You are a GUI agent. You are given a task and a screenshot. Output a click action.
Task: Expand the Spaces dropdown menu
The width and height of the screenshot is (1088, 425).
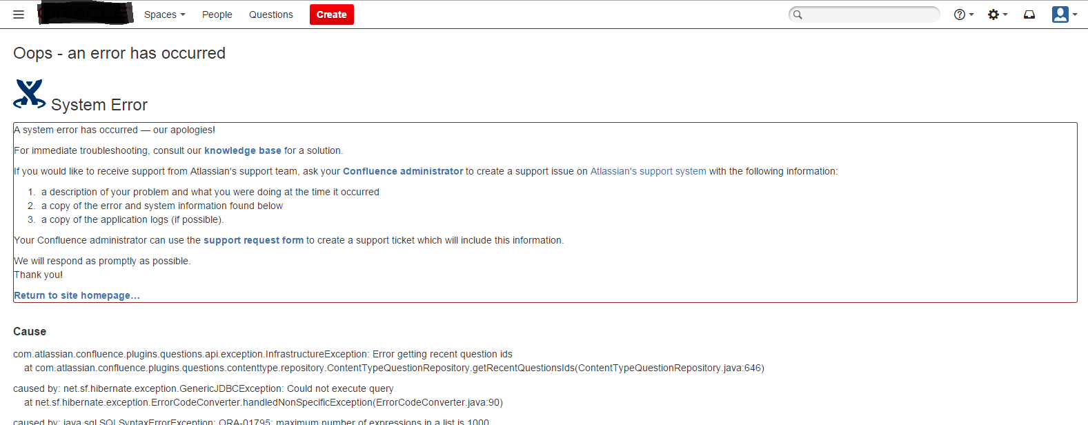click(165, 14)
